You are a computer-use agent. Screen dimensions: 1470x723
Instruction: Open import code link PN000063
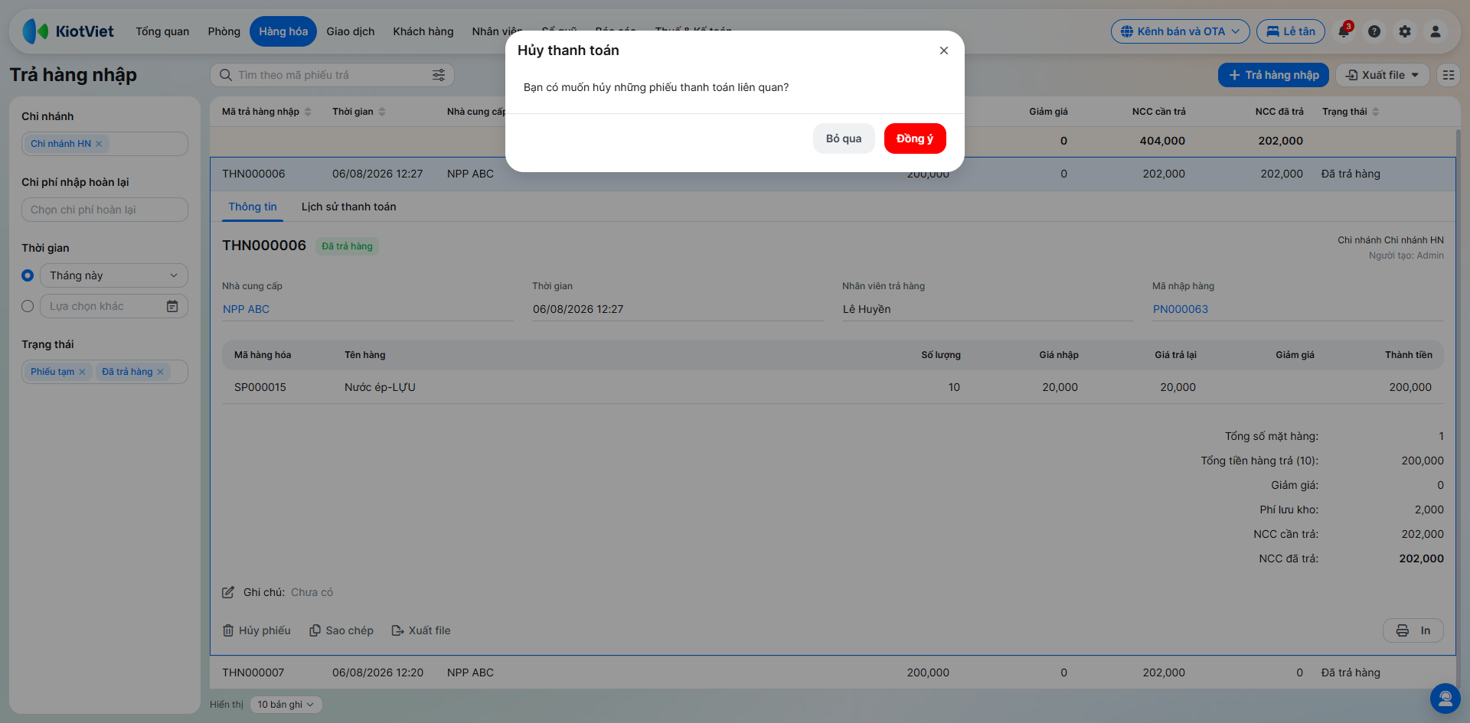1181,309
